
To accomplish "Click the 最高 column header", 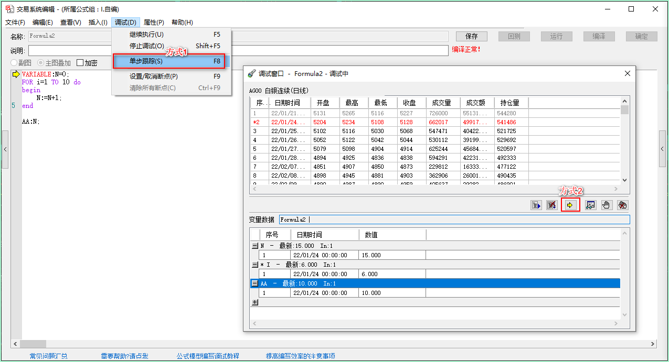I will click(x=354, y=103).
